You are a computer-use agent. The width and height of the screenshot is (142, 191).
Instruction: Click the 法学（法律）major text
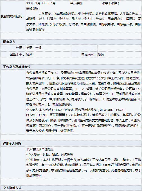tap(111, 3)
